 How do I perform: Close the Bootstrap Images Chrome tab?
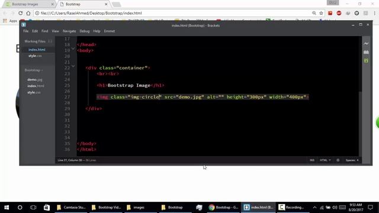click(53, 4)
